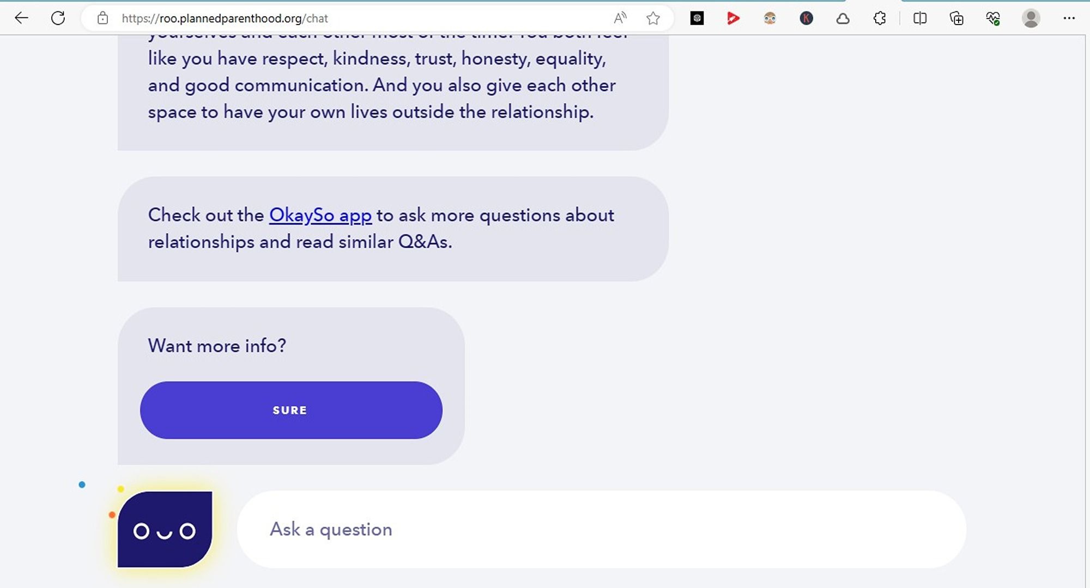Image resolution: width=1090 pixels, height=588 pixels.
Task: Open the Collections panel
Action: point(956,19)
